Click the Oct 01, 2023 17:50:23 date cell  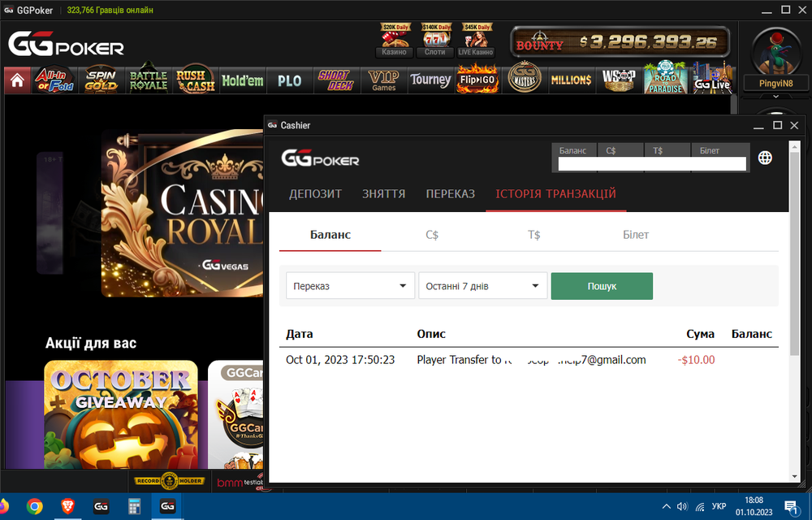click(340, 360)
